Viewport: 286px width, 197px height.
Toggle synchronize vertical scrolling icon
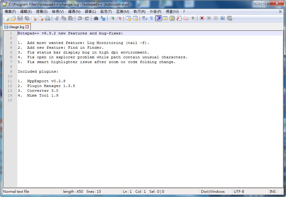[x=128, y=18]
